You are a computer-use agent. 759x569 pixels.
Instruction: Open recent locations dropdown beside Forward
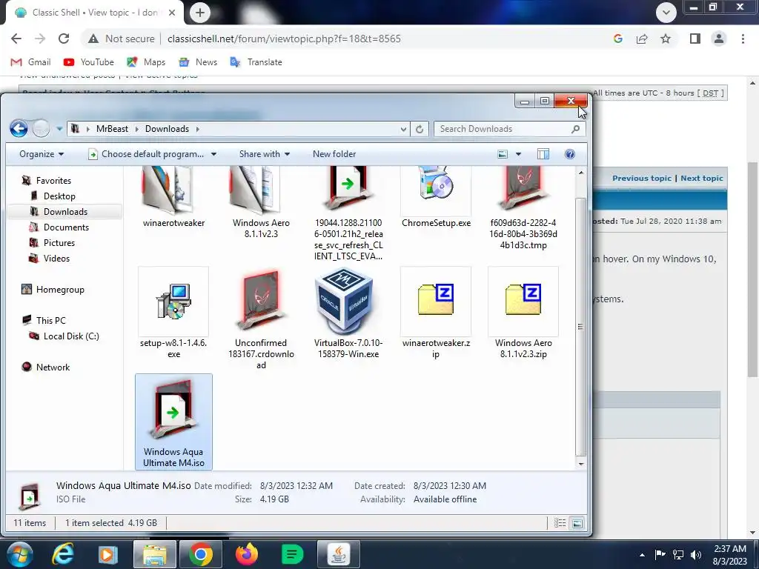[x=59, y=129]
